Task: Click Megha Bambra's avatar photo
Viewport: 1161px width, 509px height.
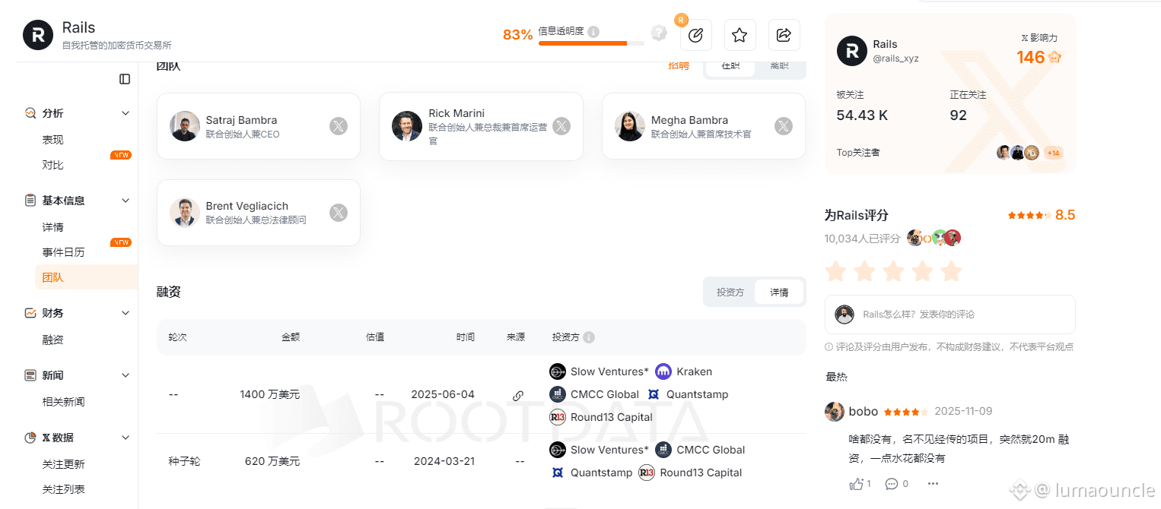Action: [x=630, y=126]
